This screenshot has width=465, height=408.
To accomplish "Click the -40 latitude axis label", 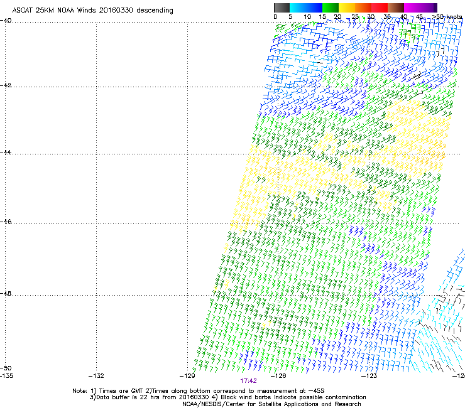I will [x=6, y=21].
